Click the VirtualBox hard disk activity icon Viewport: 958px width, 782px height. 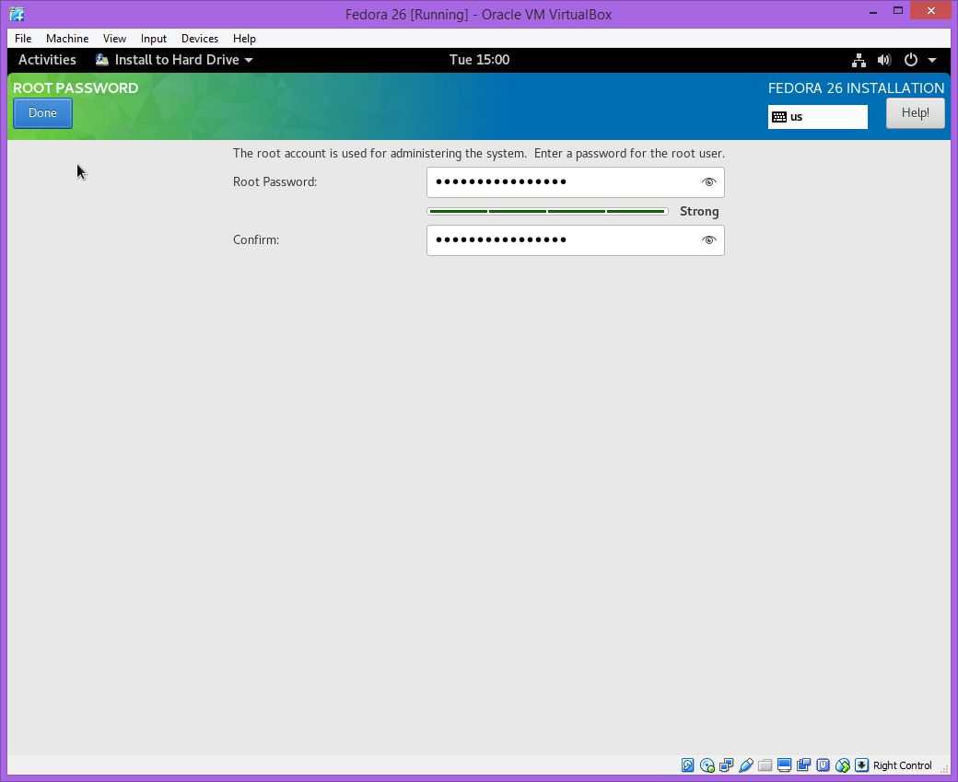coord(687,764)
